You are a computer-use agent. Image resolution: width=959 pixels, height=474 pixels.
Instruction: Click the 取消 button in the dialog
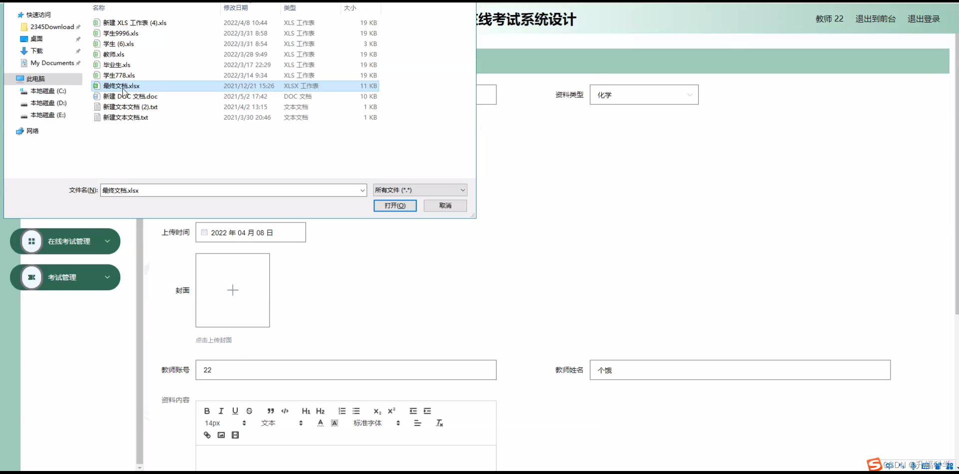[445, 205]
